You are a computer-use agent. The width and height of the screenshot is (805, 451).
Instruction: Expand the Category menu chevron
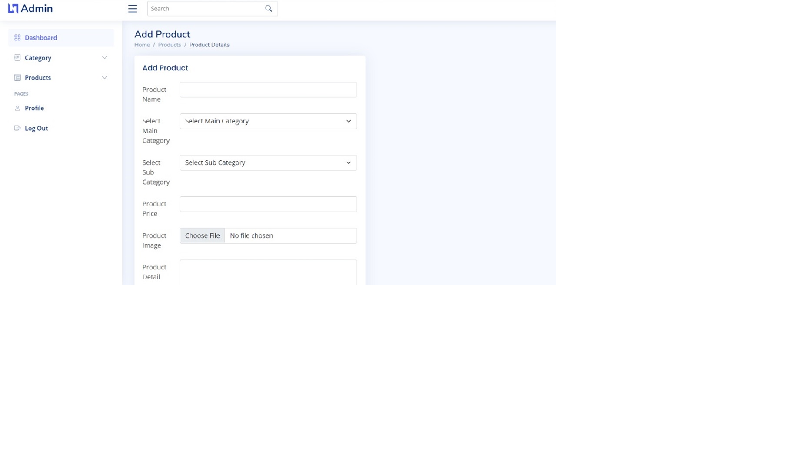click(x=104, y=58)
